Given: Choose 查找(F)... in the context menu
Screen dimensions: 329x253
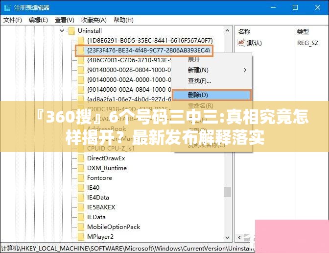Looking at the screenshot, I should tap(212, 81).
